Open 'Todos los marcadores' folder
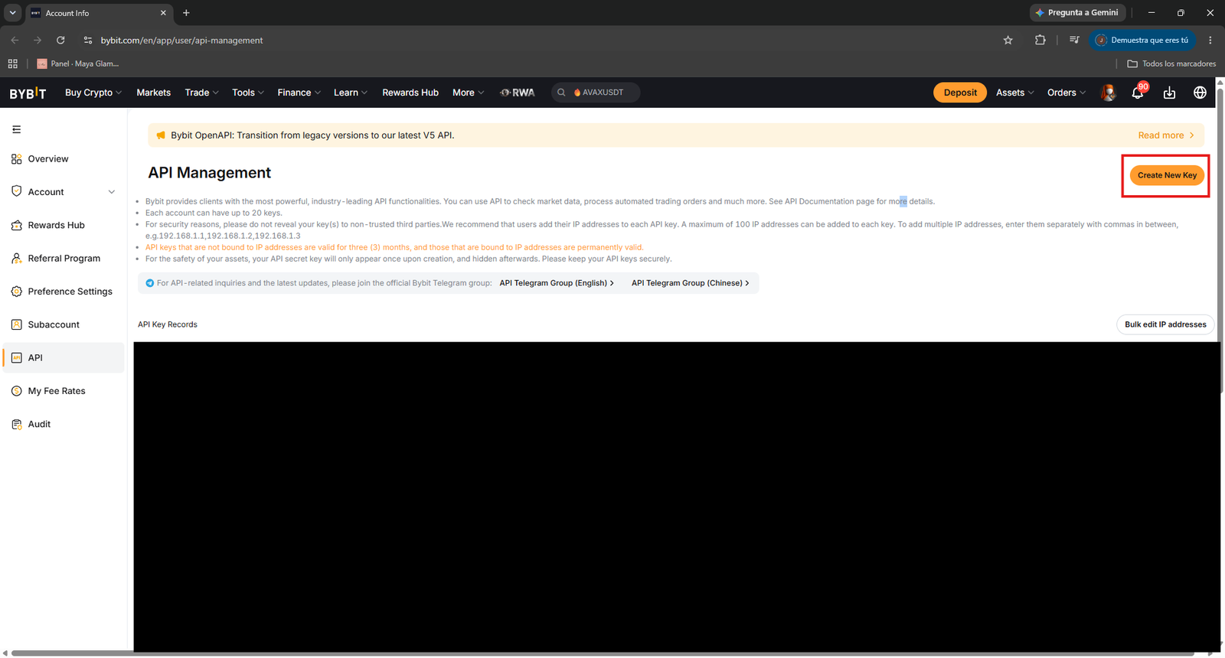The image size is (1225, 658). tap(1171, 64)
